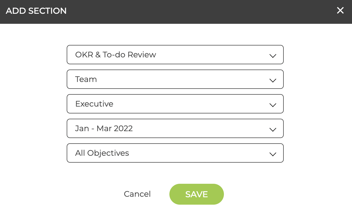Expand the "All Objectives" filter dropdown

tap(175, 153)
